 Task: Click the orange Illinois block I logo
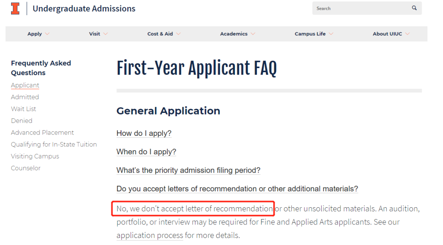click(15, 8)
